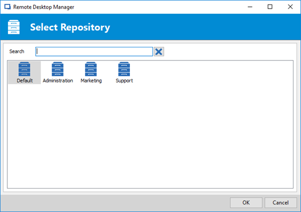Select the Marketing repository icon
Image resolution: width=301 pixels, height=212 pixels.
[91, 69]
